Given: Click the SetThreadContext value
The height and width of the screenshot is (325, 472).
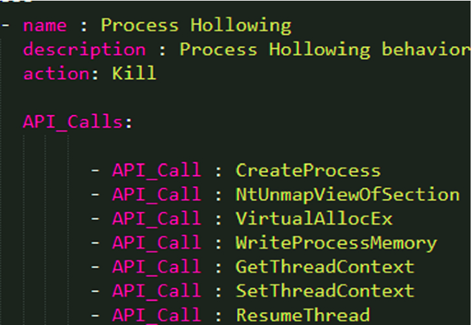Looking at the screenshot, I should pyautogui.click(x=325, y=291).
